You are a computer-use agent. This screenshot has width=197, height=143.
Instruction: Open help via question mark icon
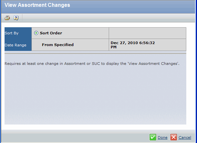[16, 18]
